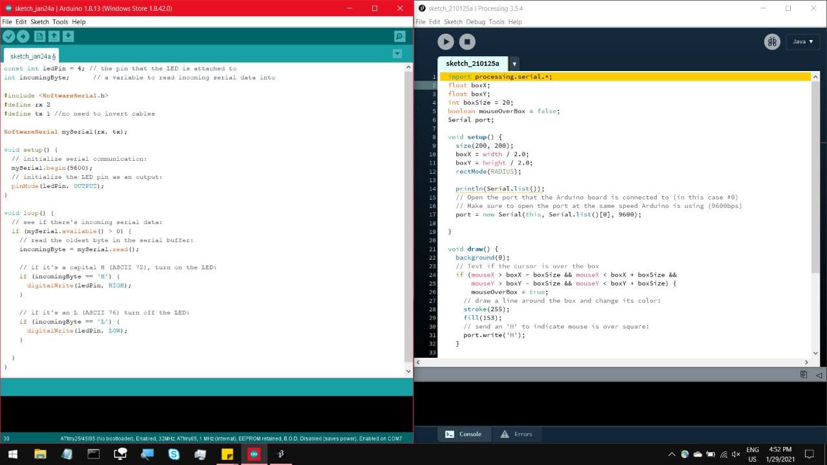This screenshot has height=465, width=827.
Task: Click the Wi-Fi network tray icon
Action: [x=724, y=454]
